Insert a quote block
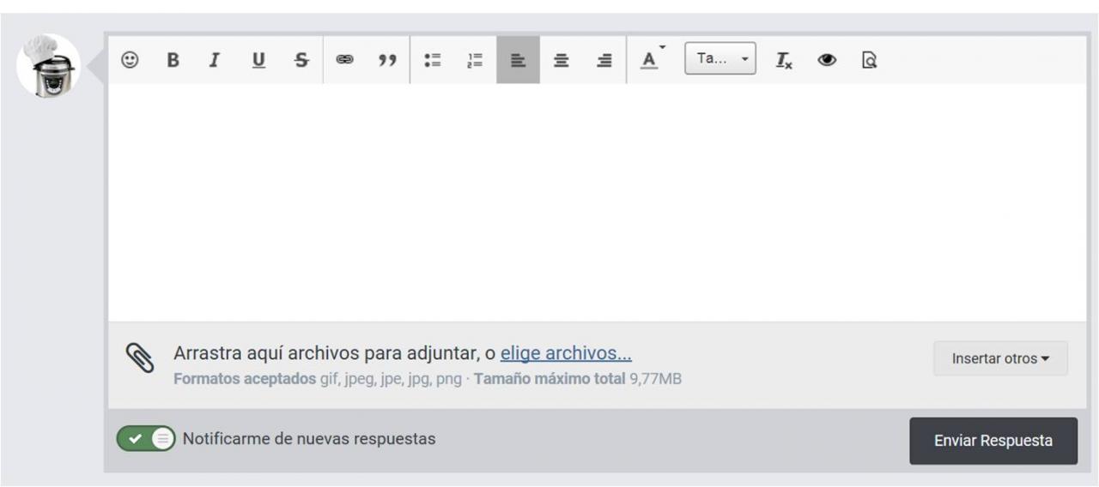1099x487 pixels. (x=388, y=60)
